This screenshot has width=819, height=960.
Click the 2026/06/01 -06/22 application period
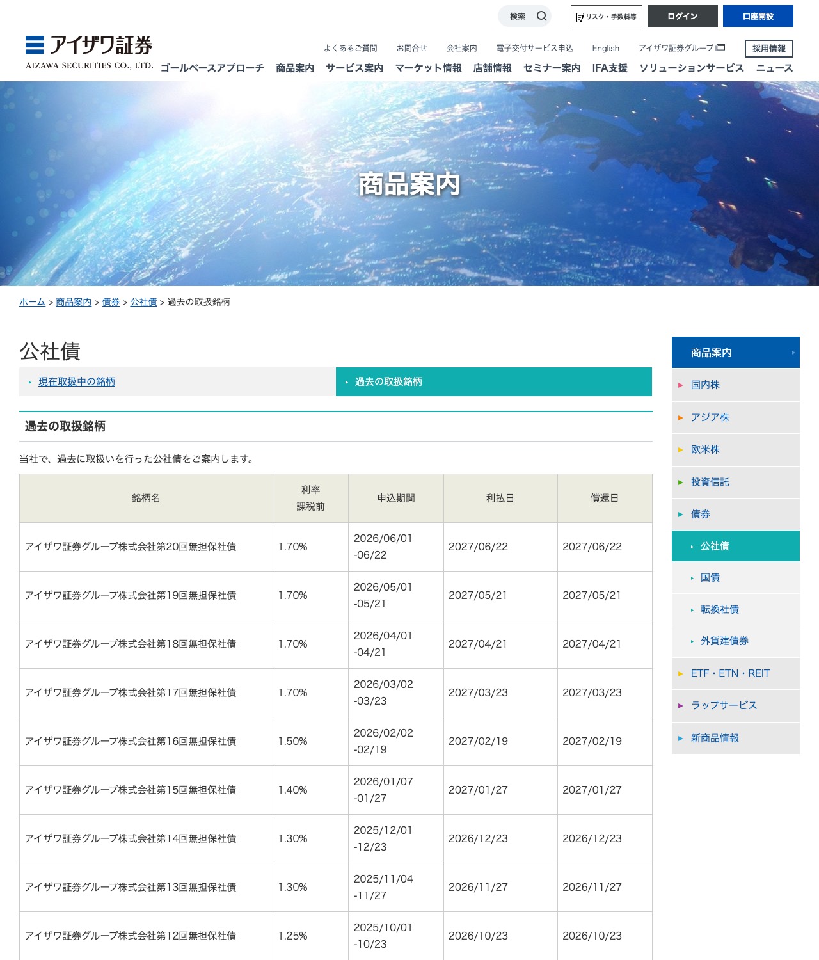point(396,547)
